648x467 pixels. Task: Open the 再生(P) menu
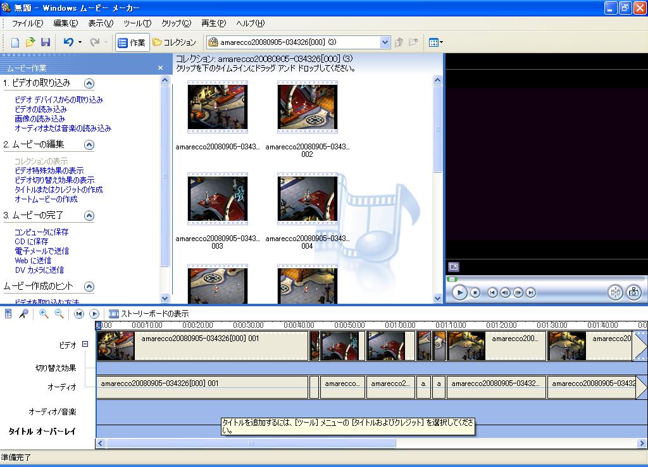[x=214, y=23]
